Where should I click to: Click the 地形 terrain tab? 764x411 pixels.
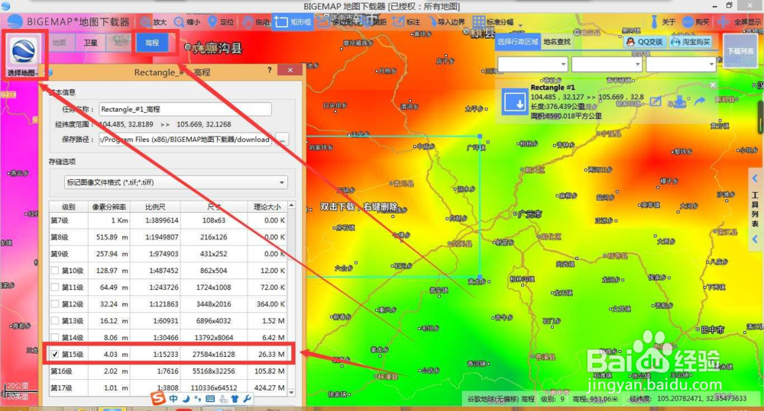(121, 43)
